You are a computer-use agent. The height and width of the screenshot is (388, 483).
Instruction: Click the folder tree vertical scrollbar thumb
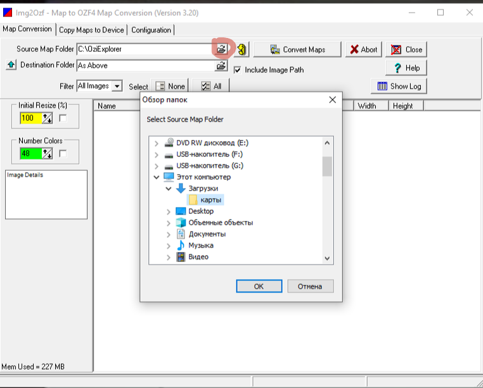327,166
